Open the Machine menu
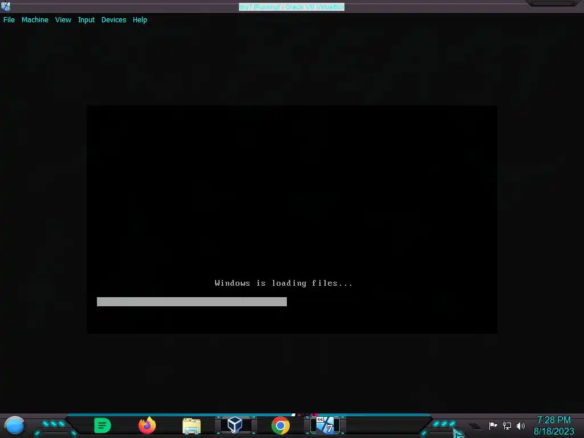 [35, 20]
